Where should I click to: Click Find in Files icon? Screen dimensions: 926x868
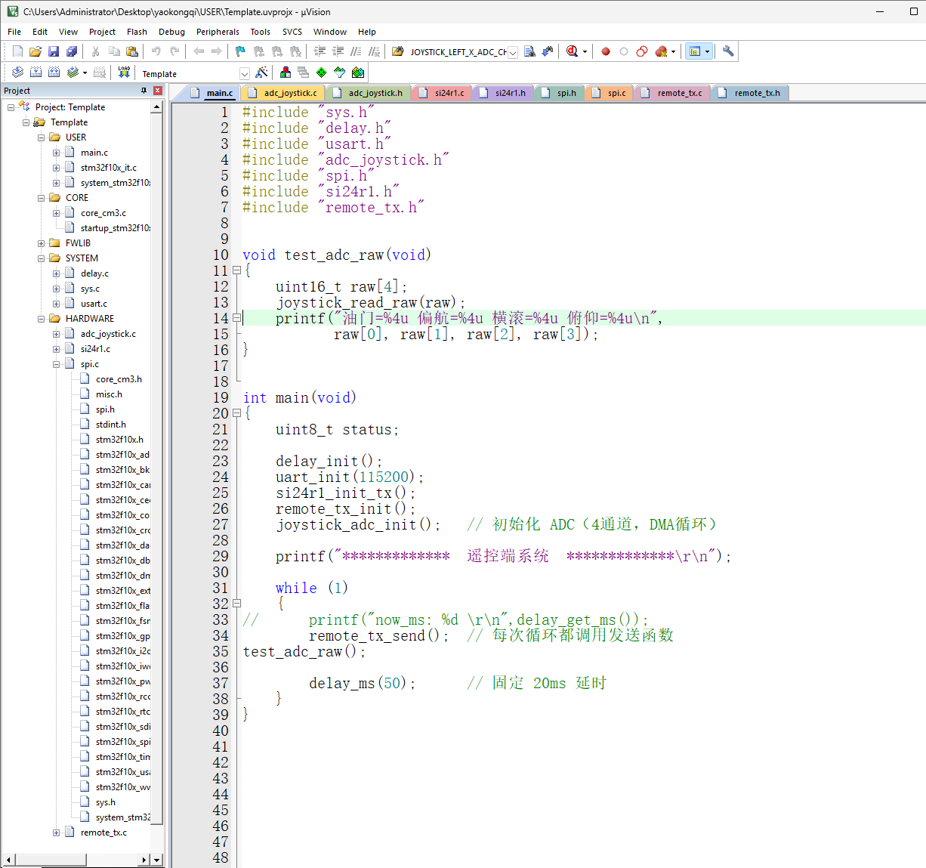click(x=529, y=51)
